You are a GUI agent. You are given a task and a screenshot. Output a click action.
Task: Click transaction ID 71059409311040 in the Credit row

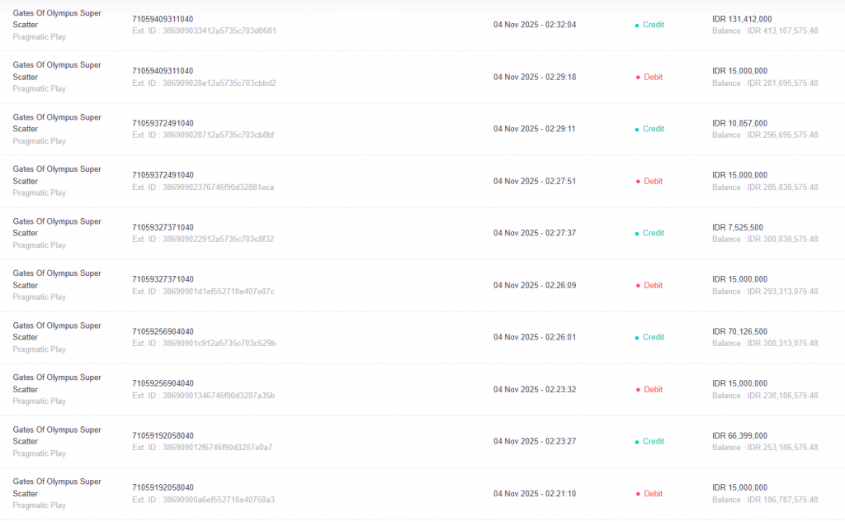tap(163, 19)
